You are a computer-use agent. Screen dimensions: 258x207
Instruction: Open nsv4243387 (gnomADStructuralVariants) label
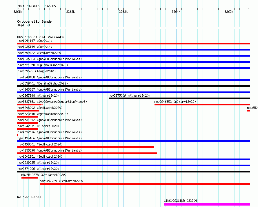click(50, 89)
